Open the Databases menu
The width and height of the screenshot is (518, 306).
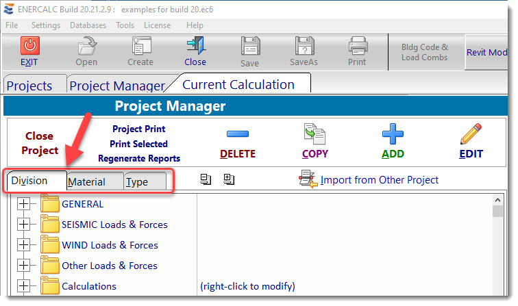point(88,25)
